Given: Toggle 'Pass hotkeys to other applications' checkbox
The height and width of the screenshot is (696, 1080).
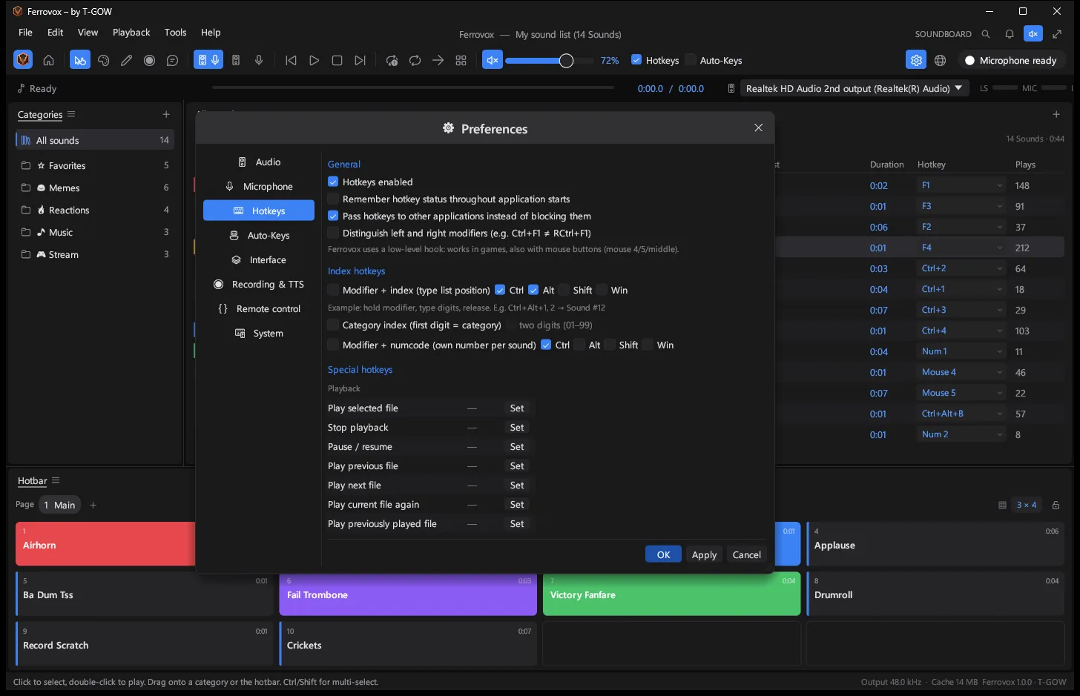Looking at the screenshot, I should pos(333,216).
